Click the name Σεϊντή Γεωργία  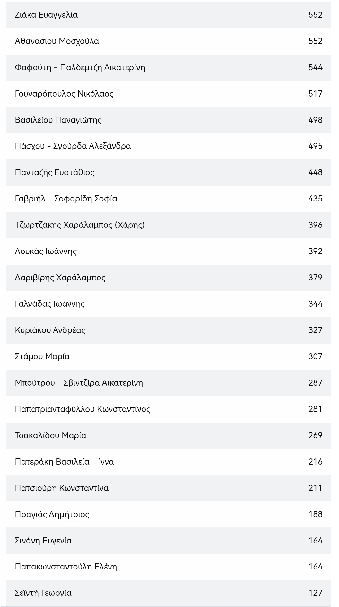click(43, 593)
